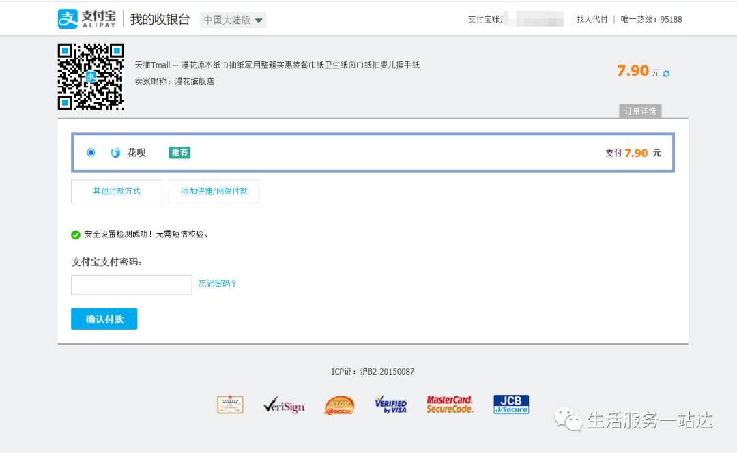This screenshot has height=453, width=737.
Task: Click 添加快捷/网银付款 button
Action: click(x=214, y=191)
